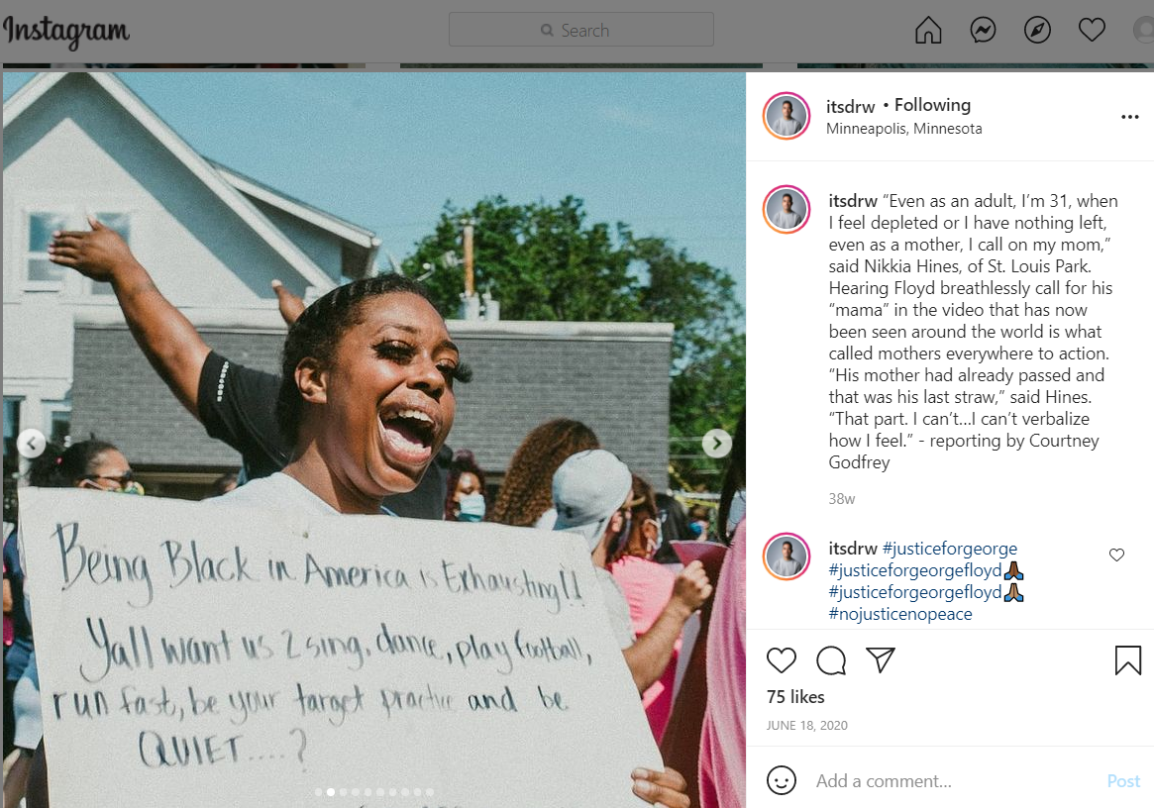Open Messenger direct messages icon
The height and width of the screenshot is (808, 1154).
[983, 30]
